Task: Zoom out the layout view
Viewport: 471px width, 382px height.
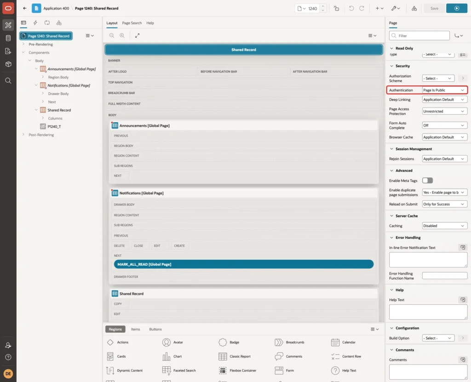Action: coord(112,35)
